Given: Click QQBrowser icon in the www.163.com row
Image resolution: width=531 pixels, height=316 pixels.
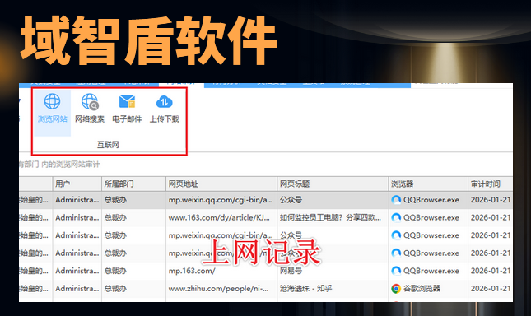Looking at the screenshot, I should coord(396,217).
